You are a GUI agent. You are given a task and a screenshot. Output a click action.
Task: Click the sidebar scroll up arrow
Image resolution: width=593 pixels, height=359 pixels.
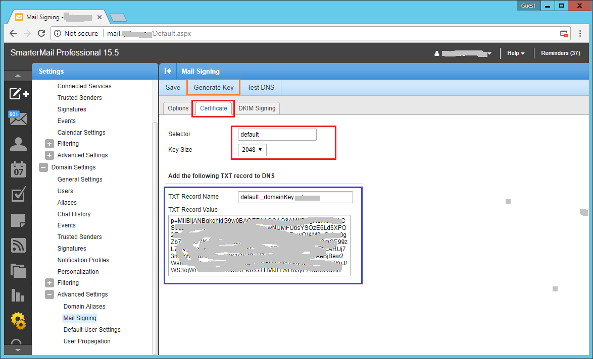(x=18, y=75)
